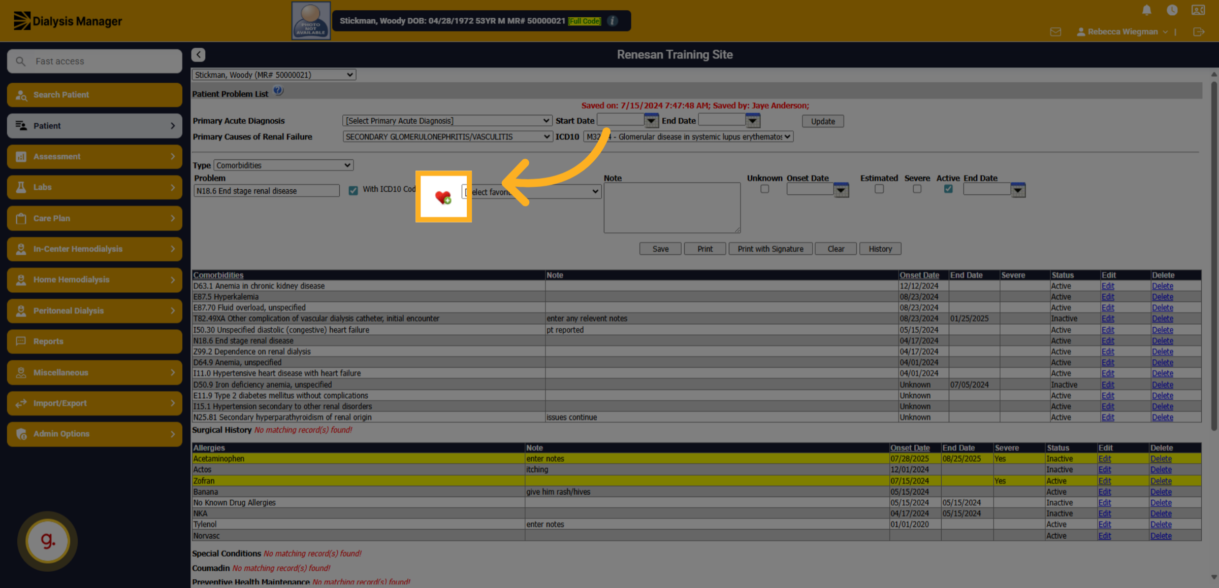The width and height of the screenshot is (1219, 588).
Task: Open the Primary Causes of Renal Failure dropdown
Action: pyautogui.click(x=447, y=136)
